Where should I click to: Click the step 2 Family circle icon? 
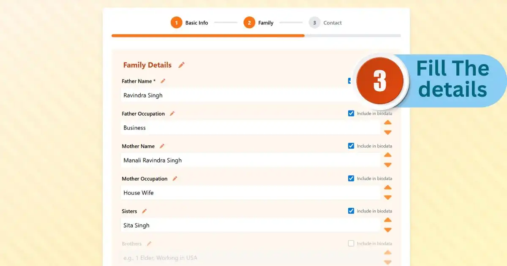tap(249, 22)
